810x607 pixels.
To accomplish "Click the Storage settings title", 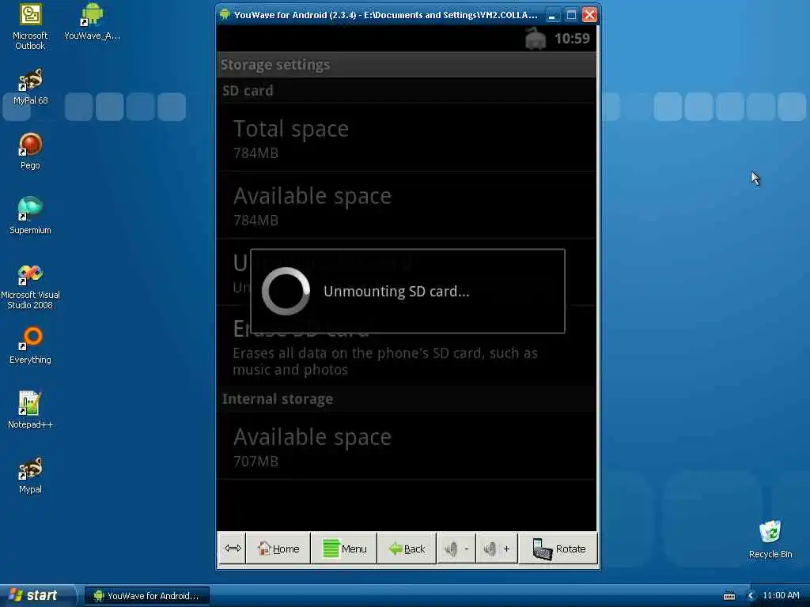I will point(275,65).
